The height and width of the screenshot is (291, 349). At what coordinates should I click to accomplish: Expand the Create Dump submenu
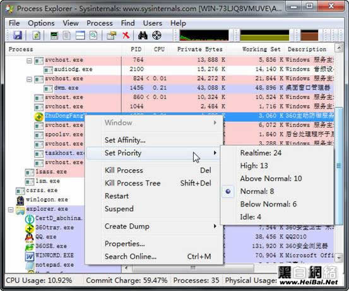point(154,227)
